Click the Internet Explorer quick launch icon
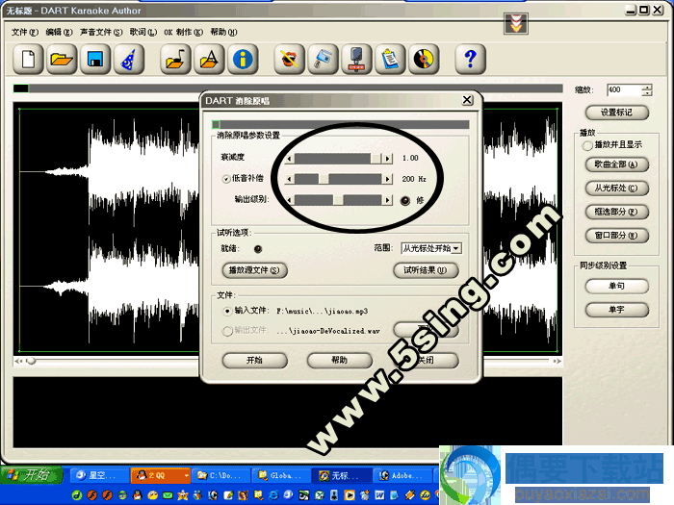Screen dimensions: 674x505 [273, 495]
